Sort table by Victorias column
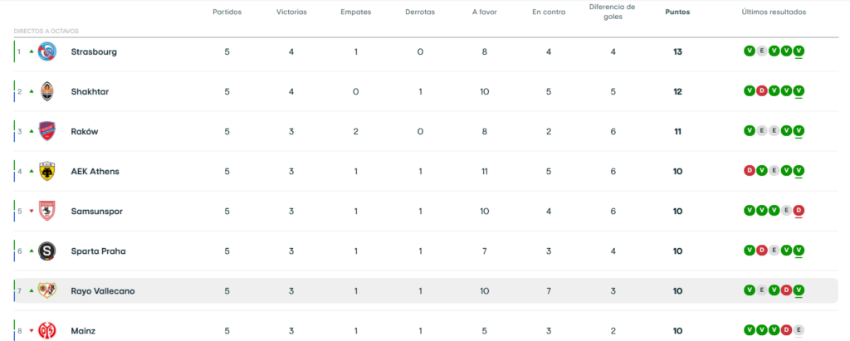 coord(291,12)
